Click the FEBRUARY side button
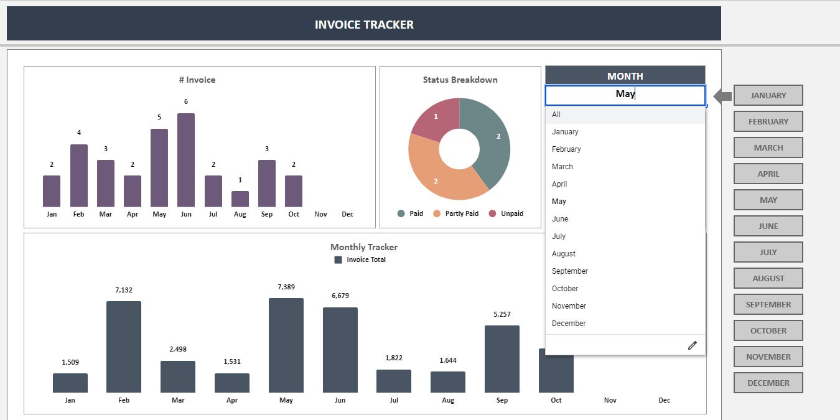Viewport: 840px width, 420px height. (768, 121)
